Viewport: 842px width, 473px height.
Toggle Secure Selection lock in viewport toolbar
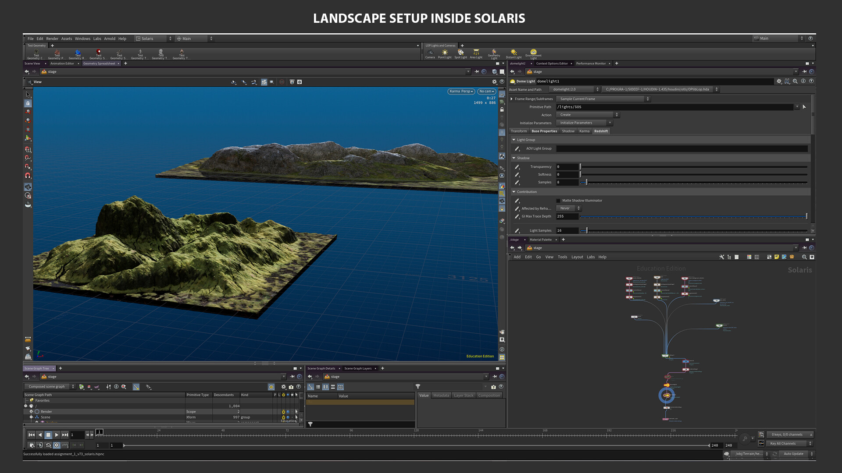(28, 103)
